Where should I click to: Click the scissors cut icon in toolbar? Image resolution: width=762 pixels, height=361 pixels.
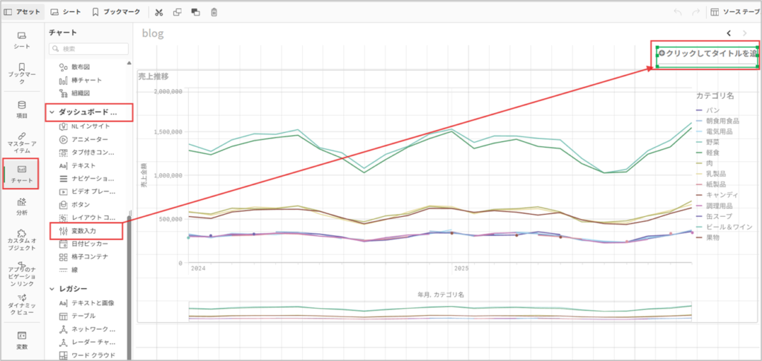pos(159,12)
